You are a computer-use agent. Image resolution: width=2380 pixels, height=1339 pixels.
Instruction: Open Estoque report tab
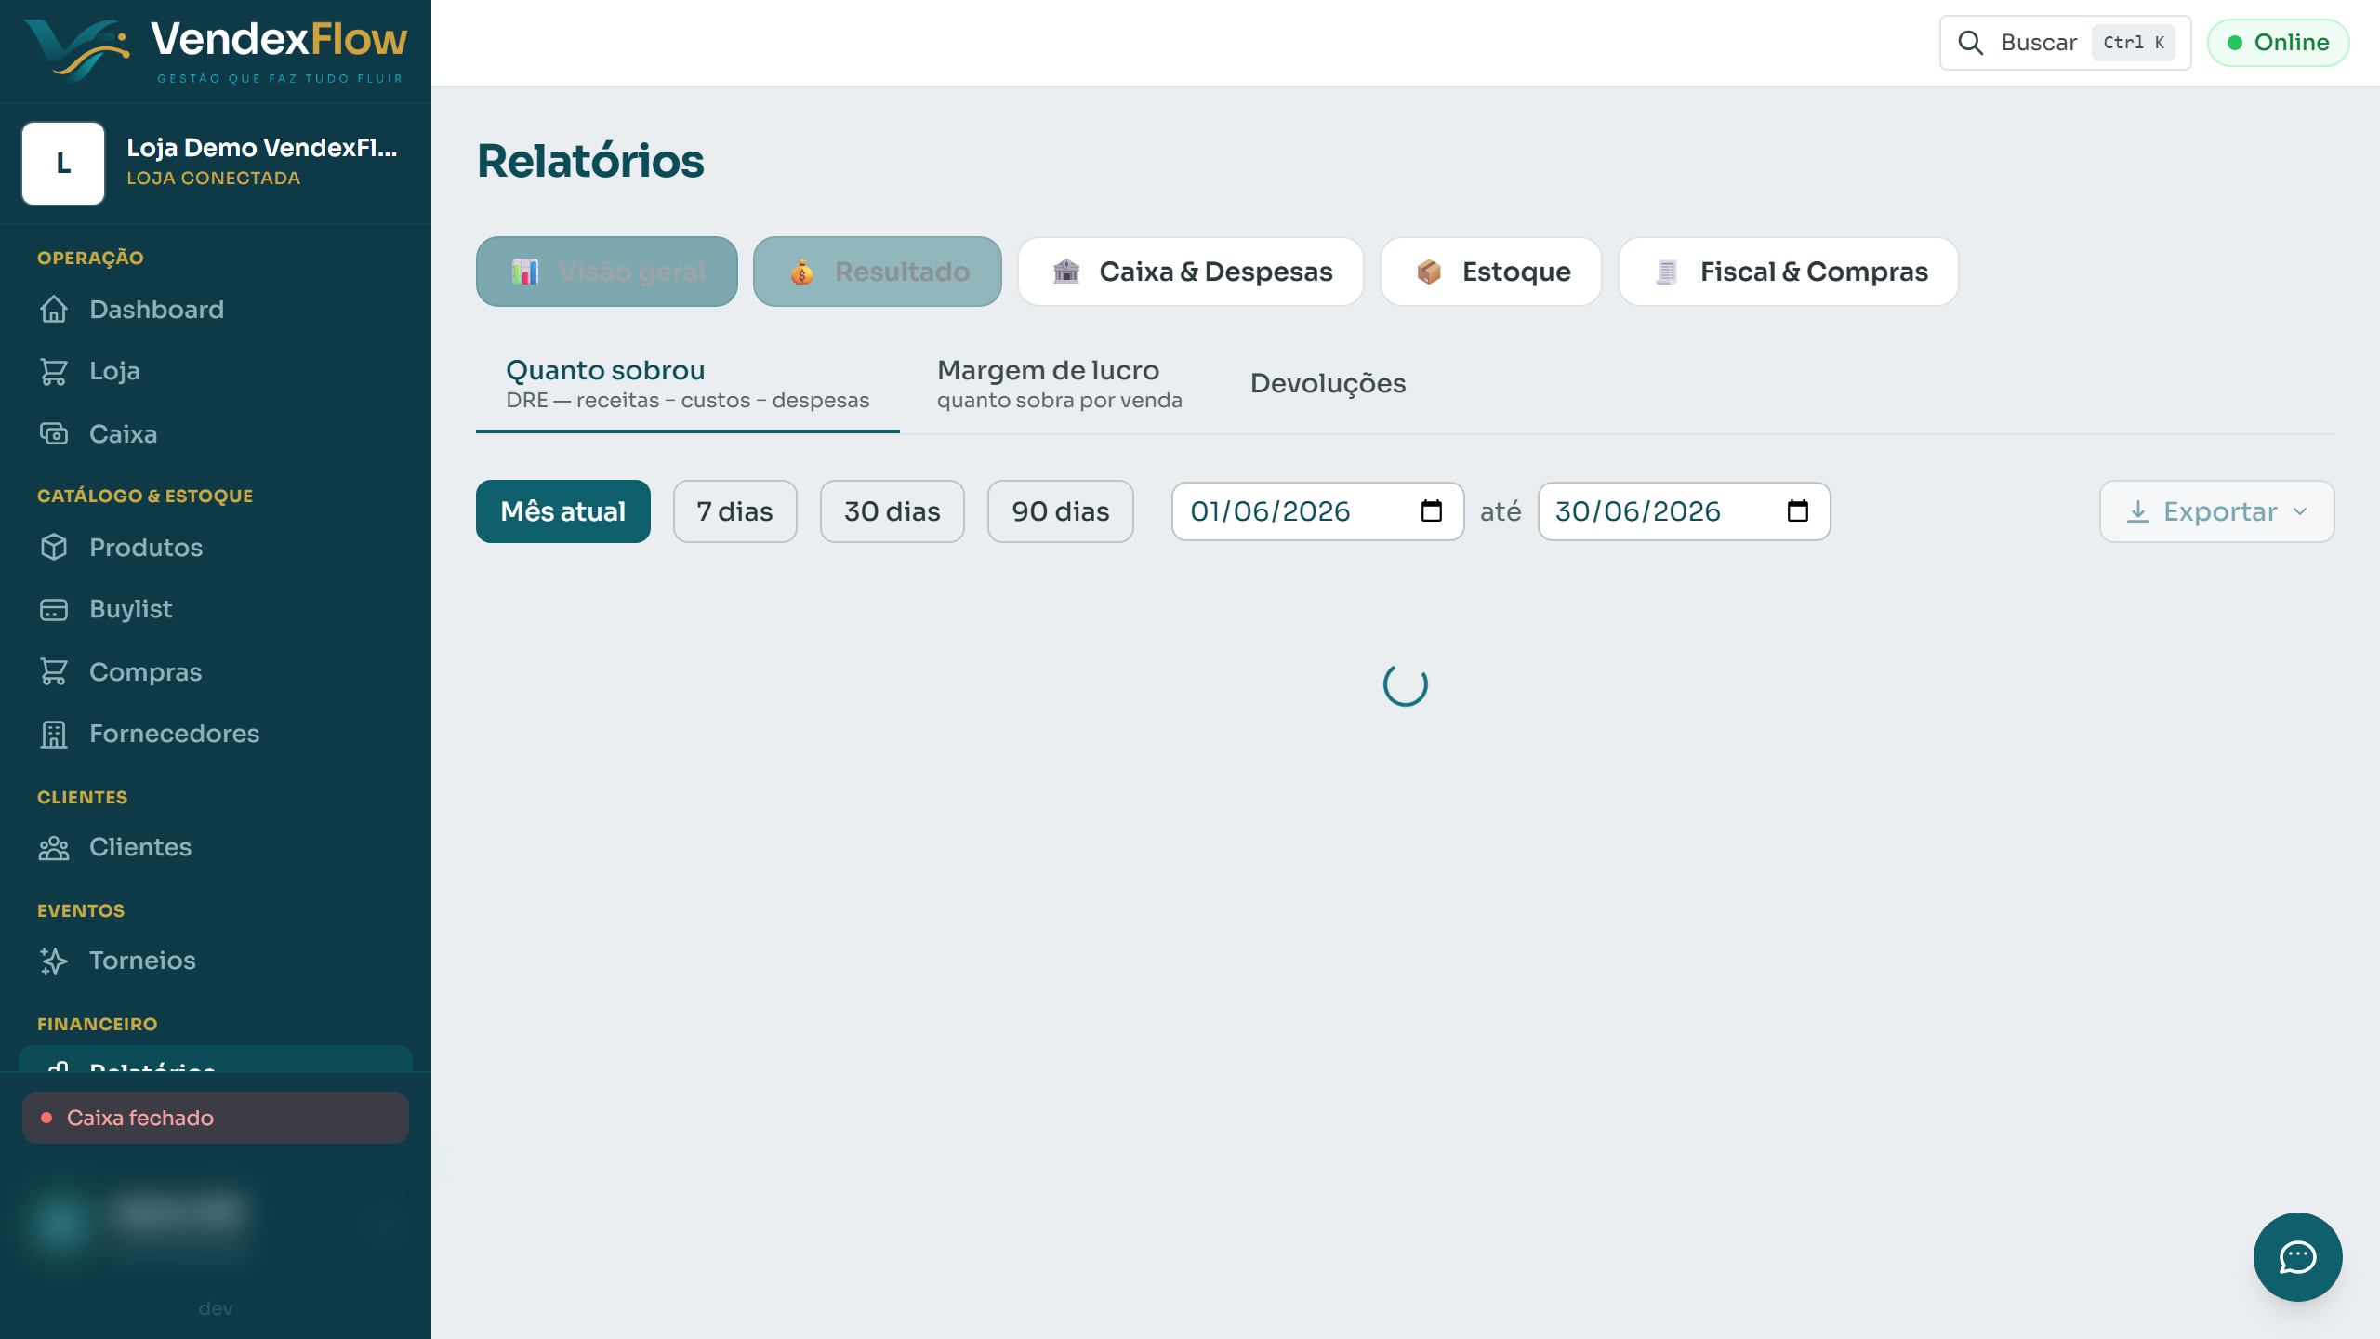[1491, 272]
